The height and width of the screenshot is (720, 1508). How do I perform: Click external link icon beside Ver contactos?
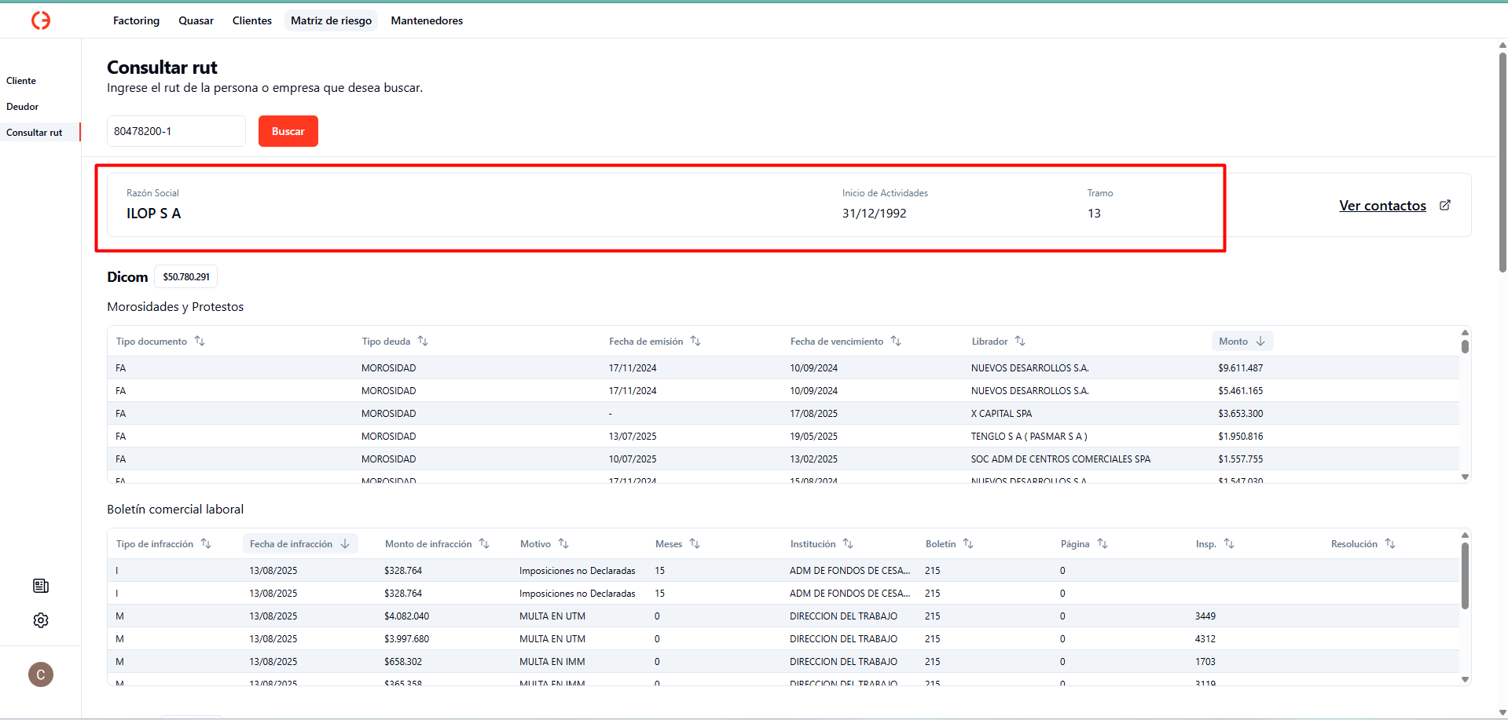pos(1444,205)
